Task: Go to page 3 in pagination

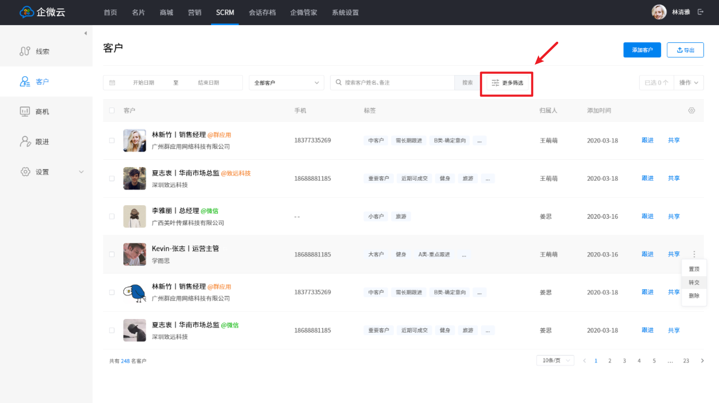Action: coord(624,361)
